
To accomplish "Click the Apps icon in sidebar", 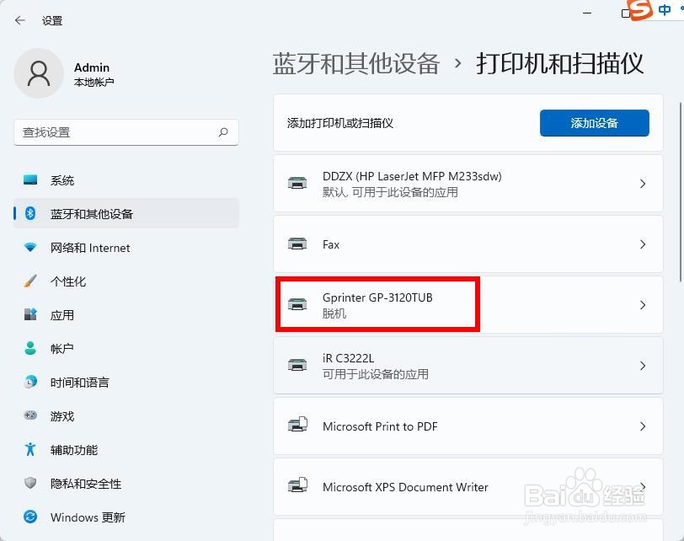I will click(30, 314).
